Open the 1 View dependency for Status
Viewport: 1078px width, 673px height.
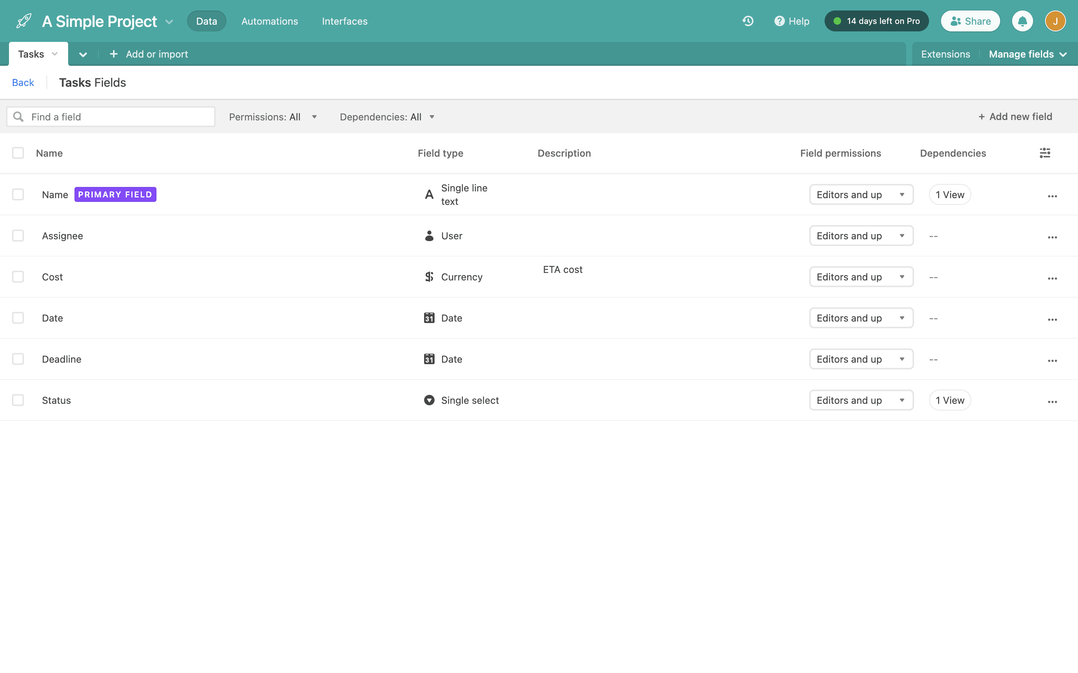pos(950,400)
